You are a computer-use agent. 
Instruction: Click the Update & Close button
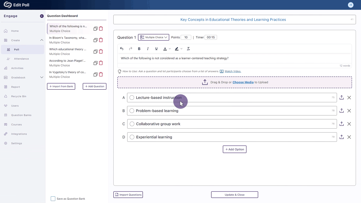pyautogui.click(x=234, y=195)
